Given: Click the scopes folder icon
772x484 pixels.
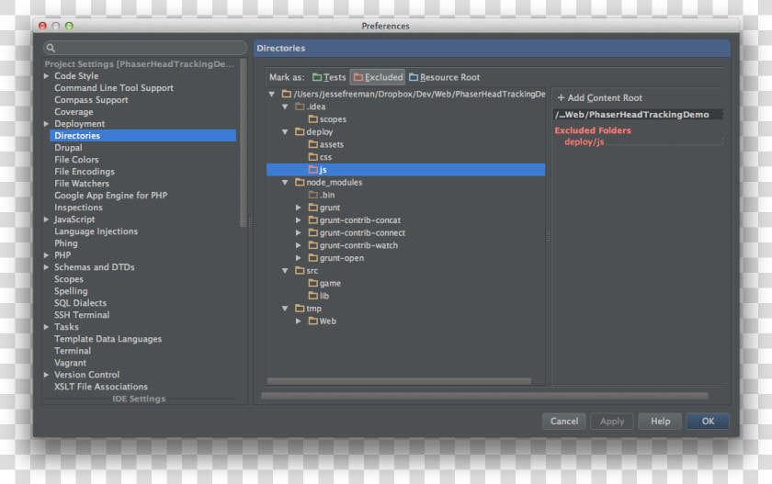Looking at the screenshot, I should 313,119.
